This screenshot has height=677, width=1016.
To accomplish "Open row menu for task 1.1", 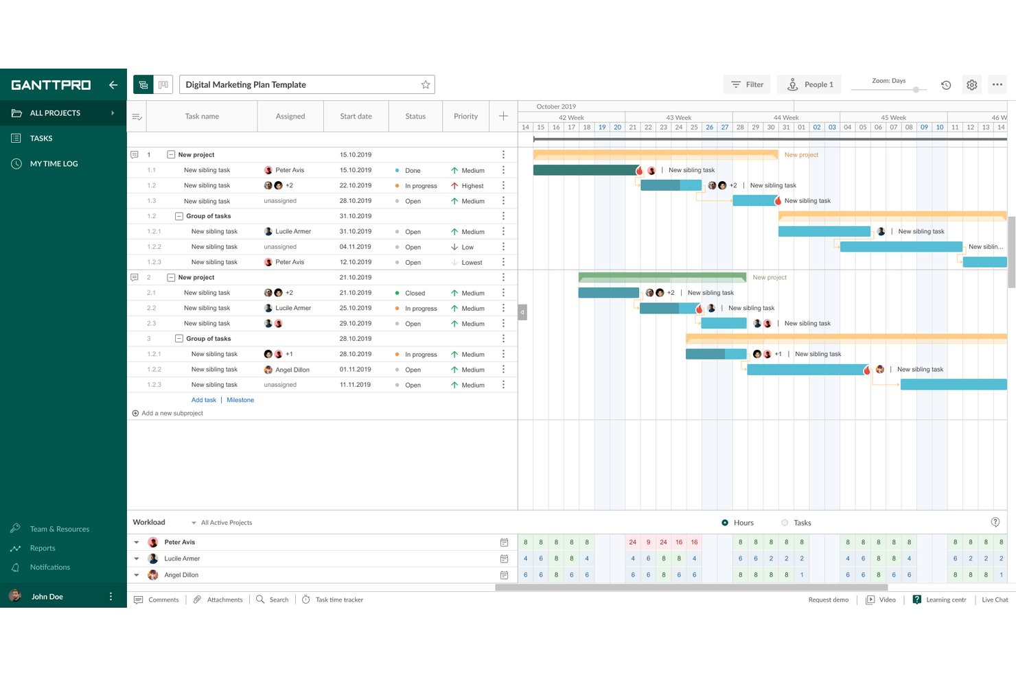I will point(503,170).
